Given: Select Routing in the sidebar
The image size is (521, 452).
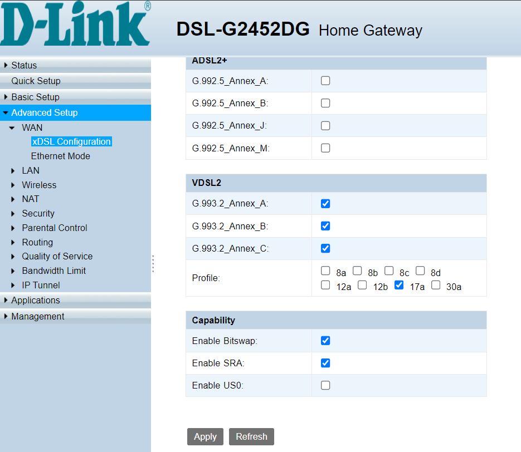Looking at the screenshot, I should 37,242.
